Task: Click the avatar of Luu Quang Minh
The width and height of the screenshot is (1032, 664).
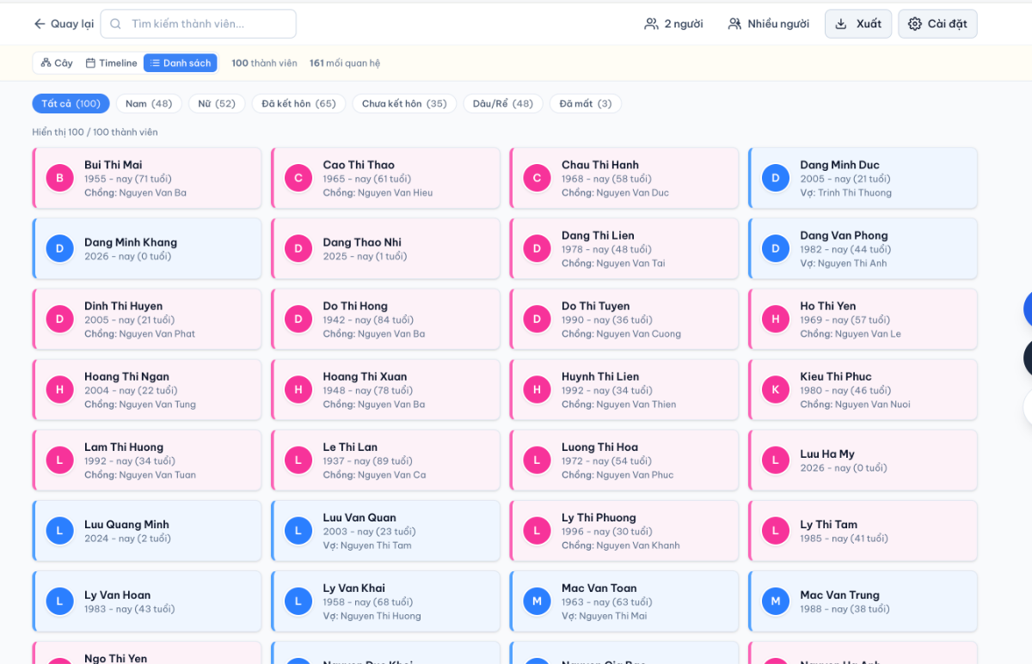Action: (x=59, y=530)
